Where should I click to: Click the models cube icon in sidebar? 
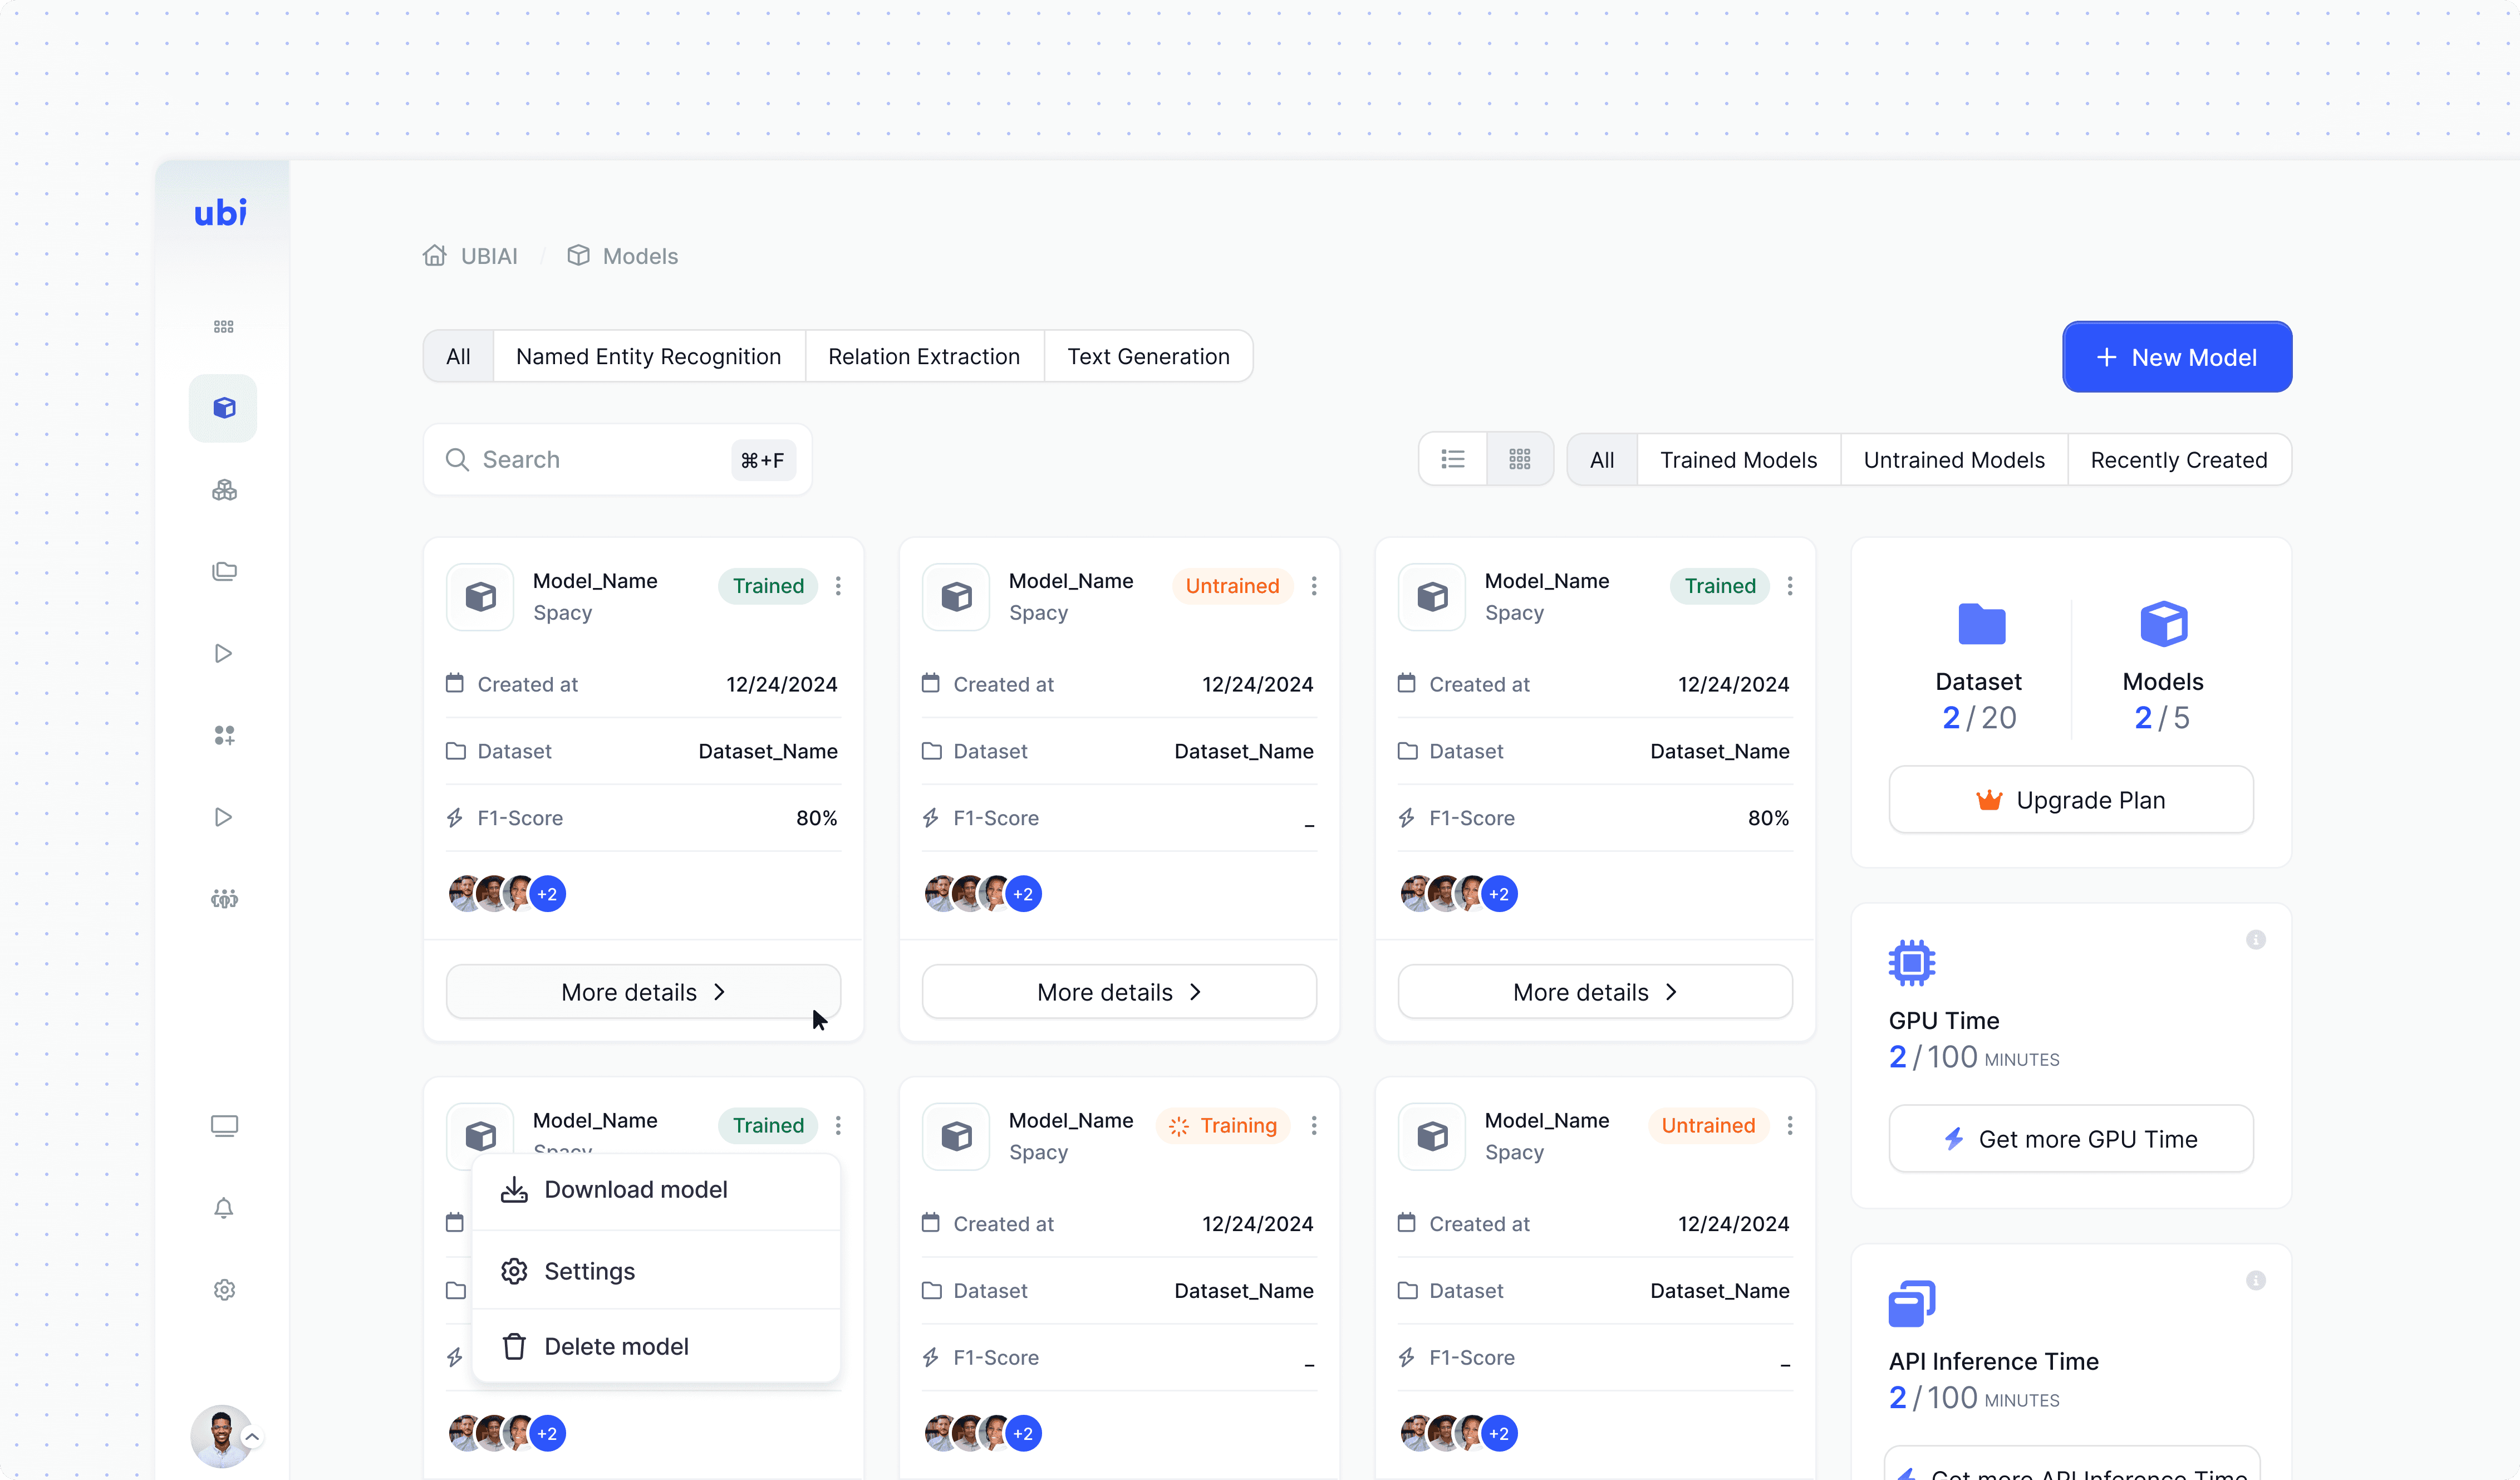223,408
